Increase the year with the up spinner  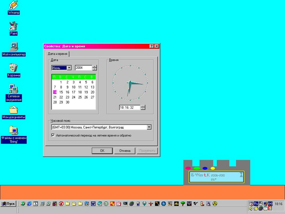tap(95, 66)
